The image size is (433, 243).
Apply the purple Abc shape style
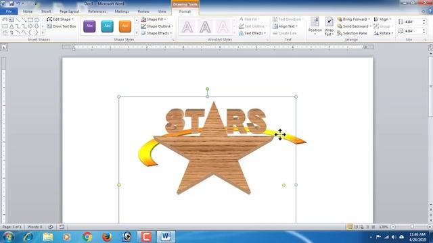click(89, 26)
